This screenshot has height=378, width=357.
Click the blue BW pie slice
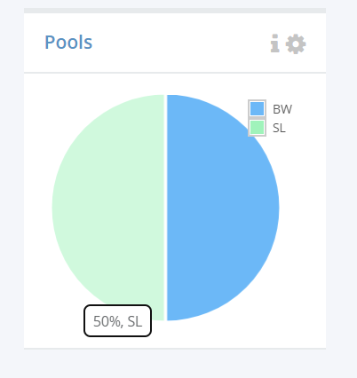[223, 208]
